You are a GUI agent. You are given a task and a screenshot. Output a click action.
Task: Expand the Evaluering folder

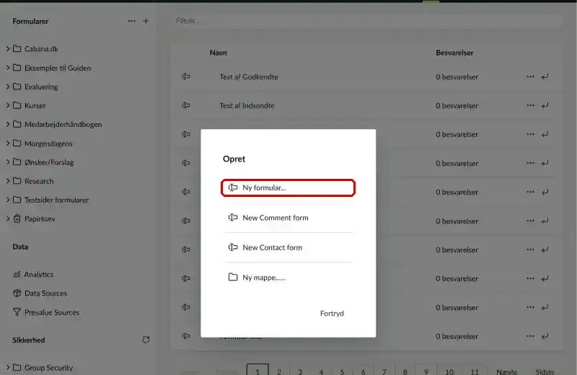8,87
